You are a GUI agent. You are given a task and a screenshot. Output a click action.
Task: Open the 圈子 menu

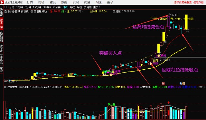[x=110, y=2]
